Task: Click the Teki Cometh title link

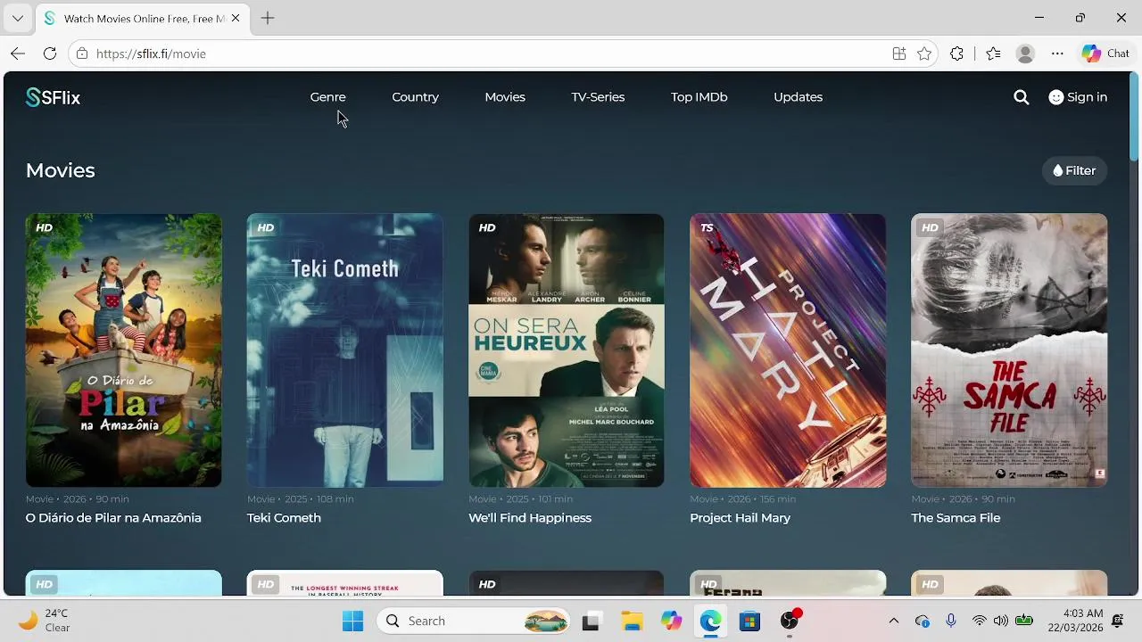Action: coord(284,518)
